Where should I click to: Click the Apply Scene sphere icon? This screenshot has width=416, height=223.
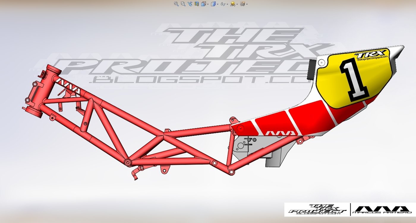(x=234, y=4)
